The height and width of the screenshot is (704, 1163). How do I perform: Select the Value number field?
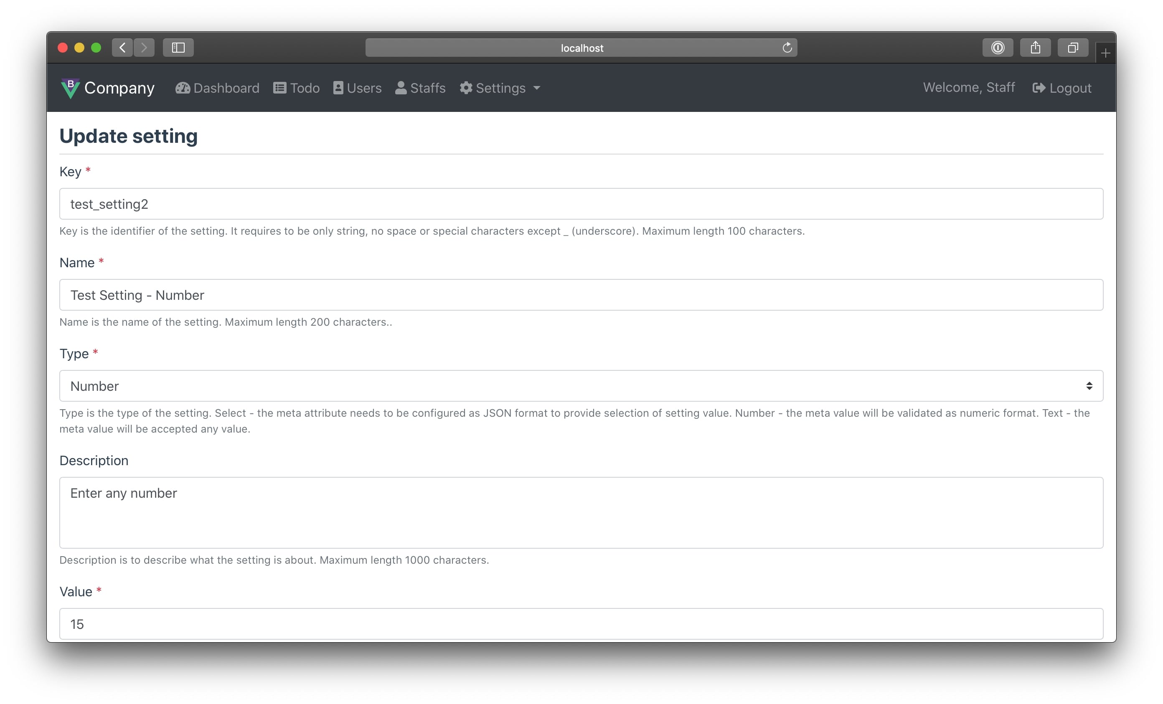coord(581,624)
